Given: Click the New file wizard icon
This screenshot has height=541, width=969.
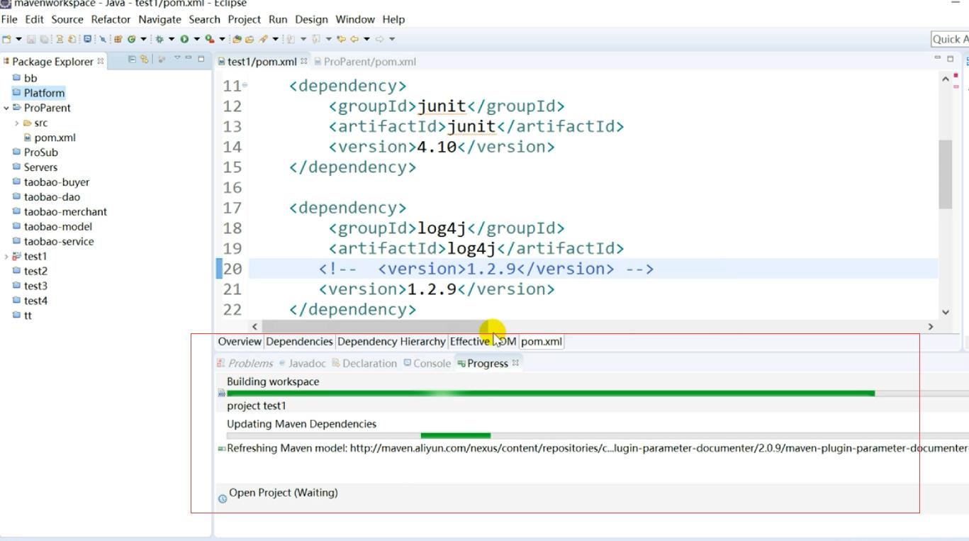Looking at the screenshot, I should 6,39.
